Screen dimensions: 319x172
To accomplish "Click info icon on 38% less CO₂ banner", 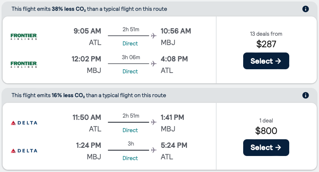I will tap(306, 9).
